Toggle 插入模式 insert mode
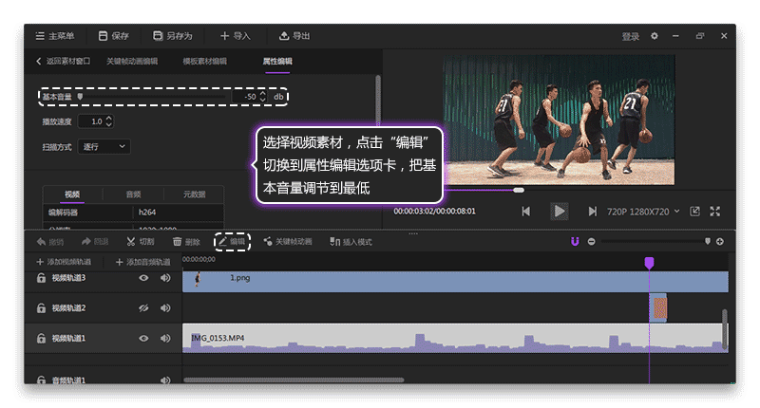Screen dimensions: 760x408 pyautogui.click(x=351, y=242)
